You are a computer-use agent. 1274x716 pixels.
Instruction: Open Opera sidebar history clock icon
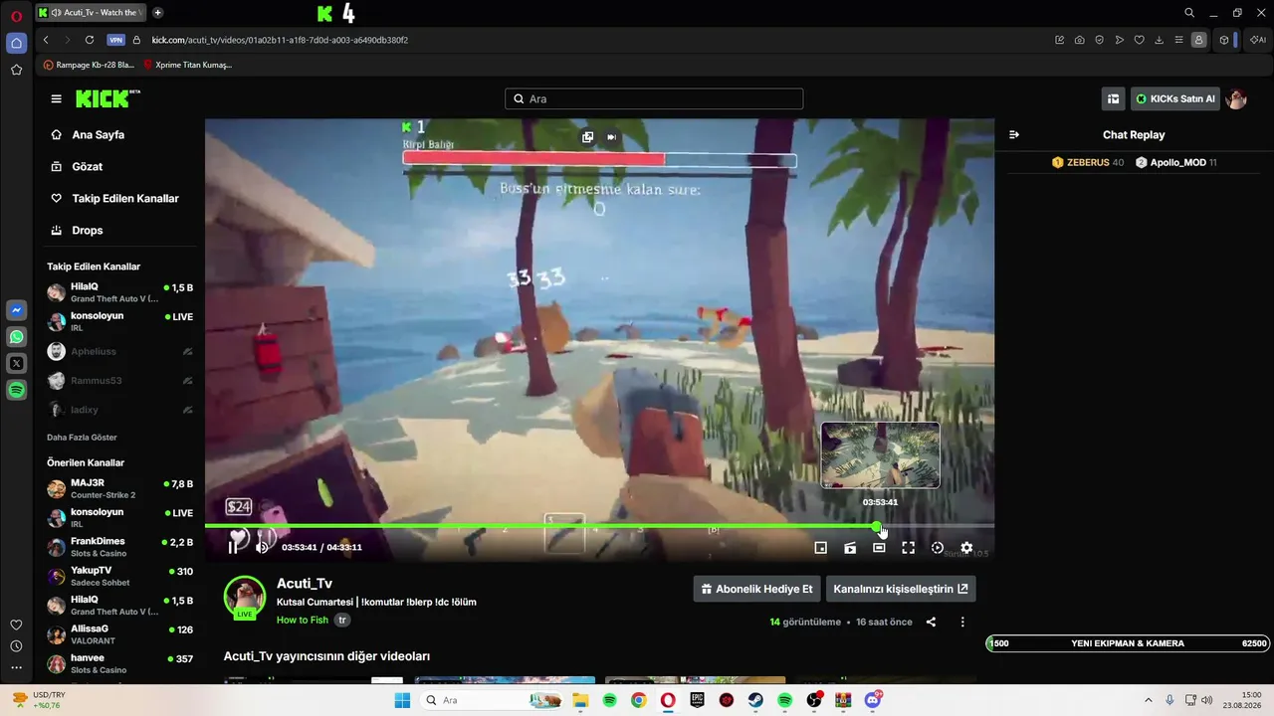[16, 646]
